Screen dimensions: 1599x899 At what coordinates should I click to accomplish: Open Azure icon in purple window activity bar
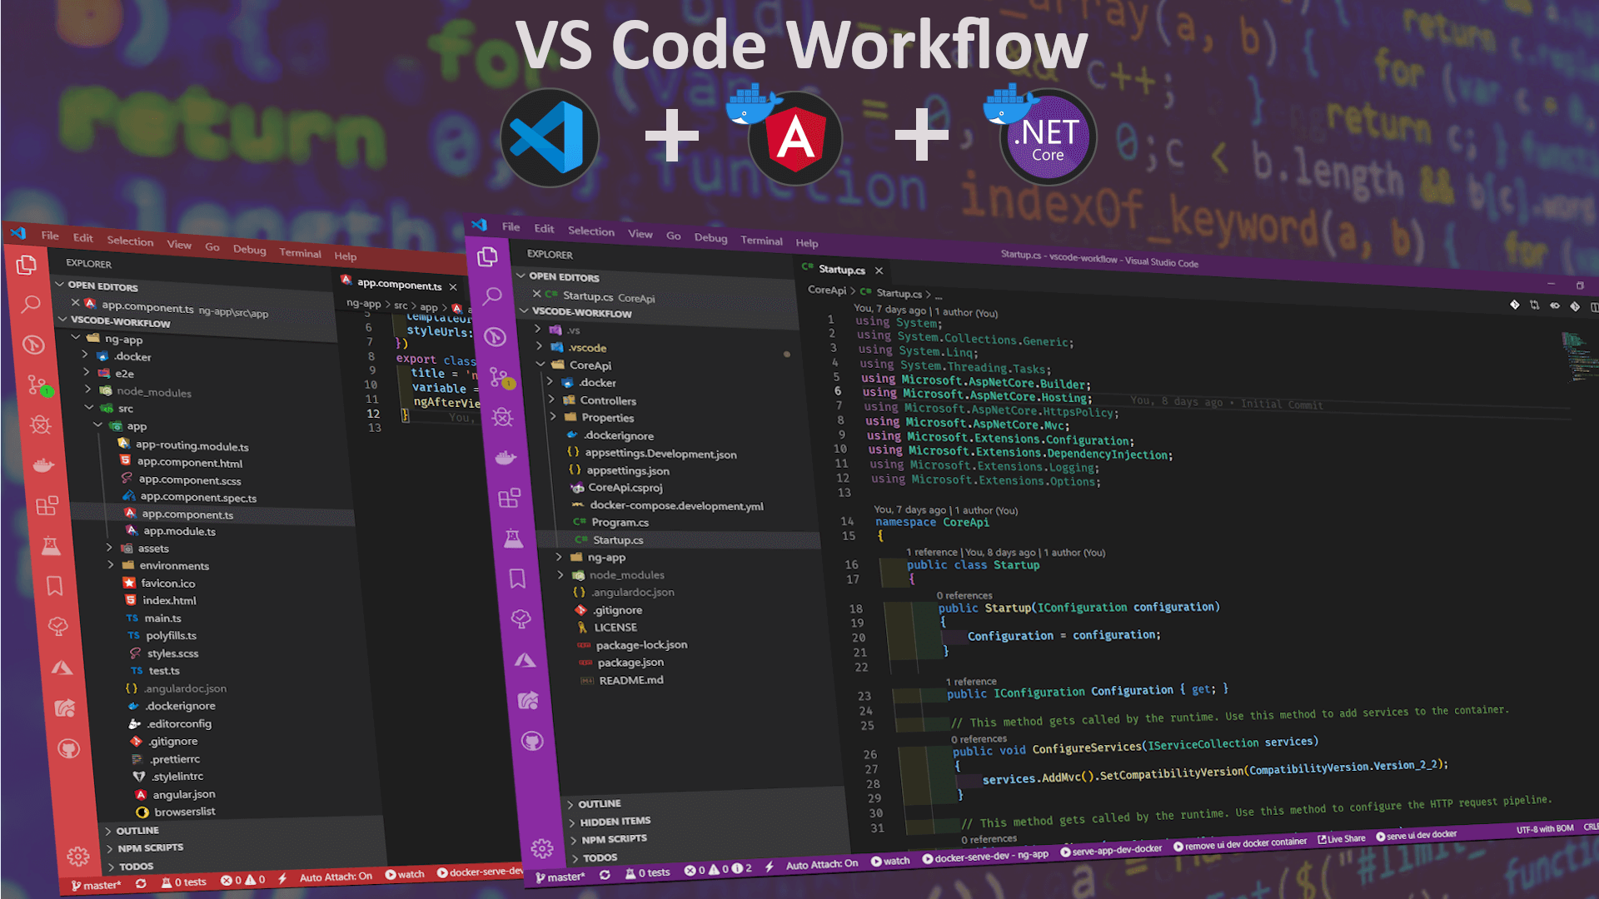[525, 660]
